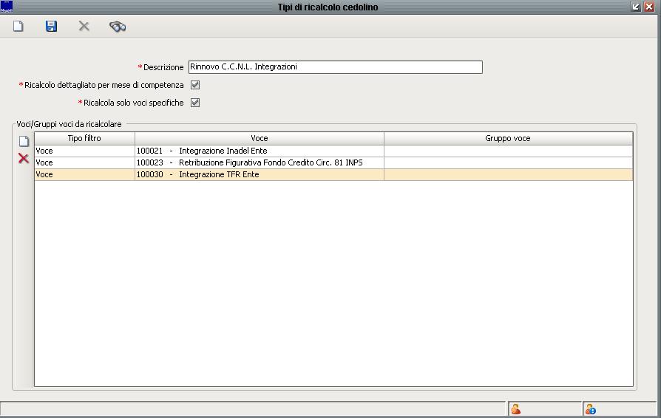Save the record with the floppy icon
661x418 pixels.
(x=51, y=27)
